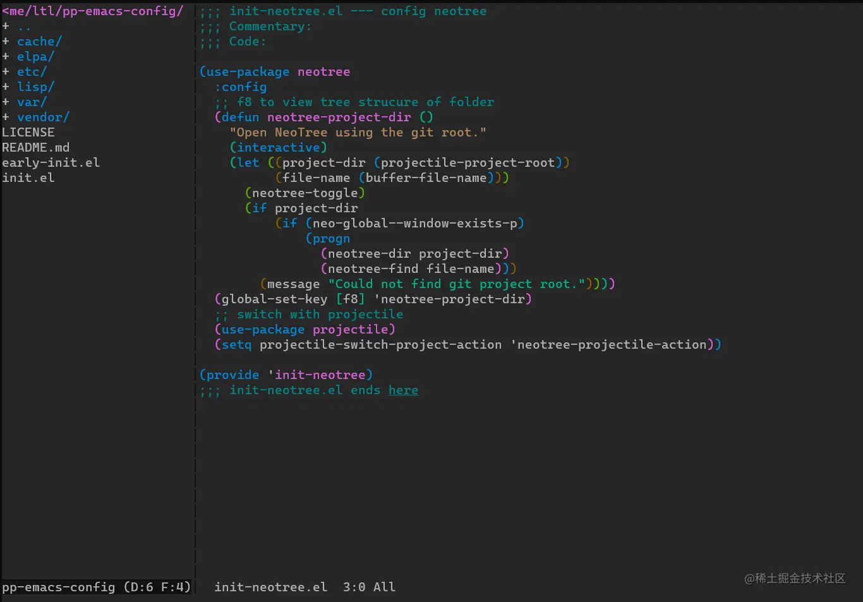This screenshot has height=602, width=863.
Task: Click 'projectile-switch-project-action' symbol
Action: point(380,344)
